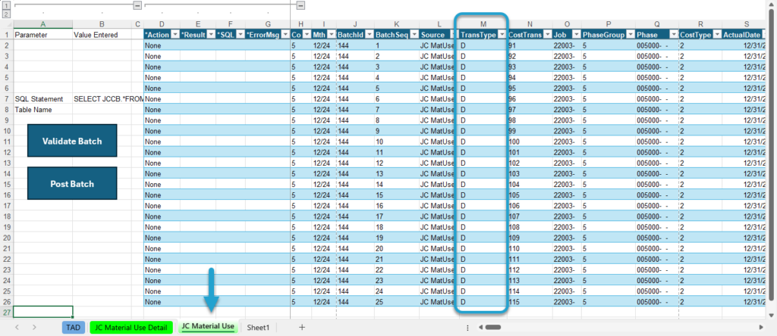Click horizontal scrollbar left arrow
The image size is (777, 336).
(x=480, y=327)
